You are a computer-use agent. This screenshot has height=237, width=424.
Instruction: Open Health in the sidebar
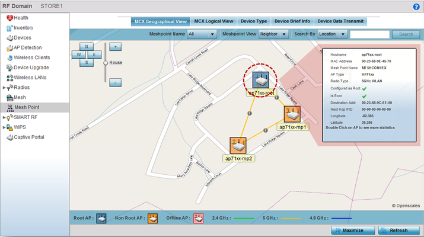click(x=21, y=18)
